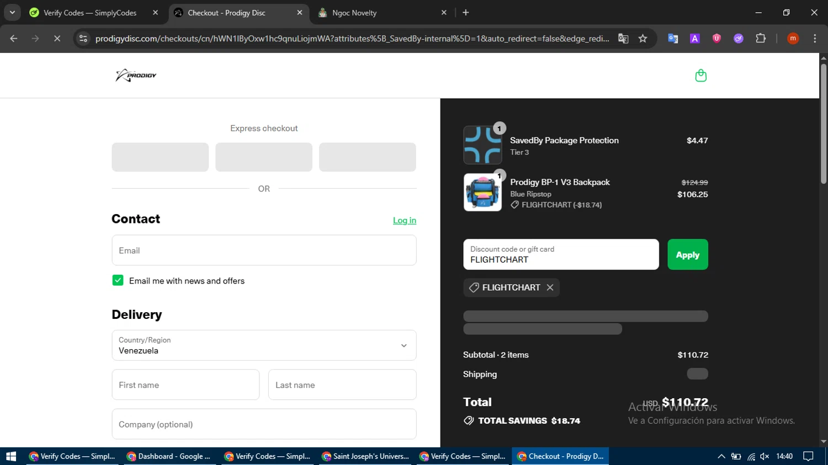Click the pink shield extension icon

point(716,39)
